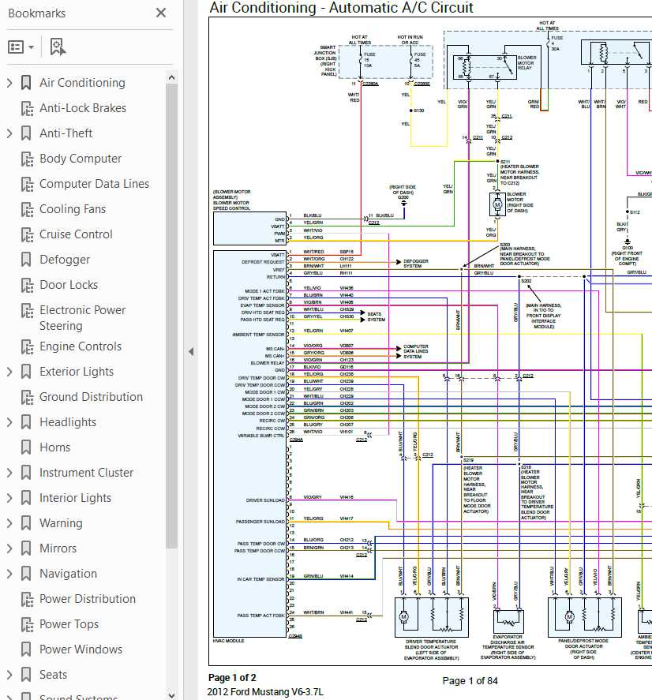Open the bookmark options dropdown arrow

(x=31, y=47)
